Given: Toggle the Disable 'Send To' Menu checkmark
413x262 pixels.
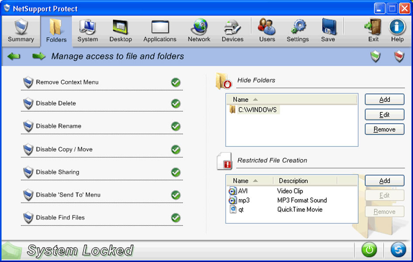Looking at the screenshot, I should (x=176, y=196).
